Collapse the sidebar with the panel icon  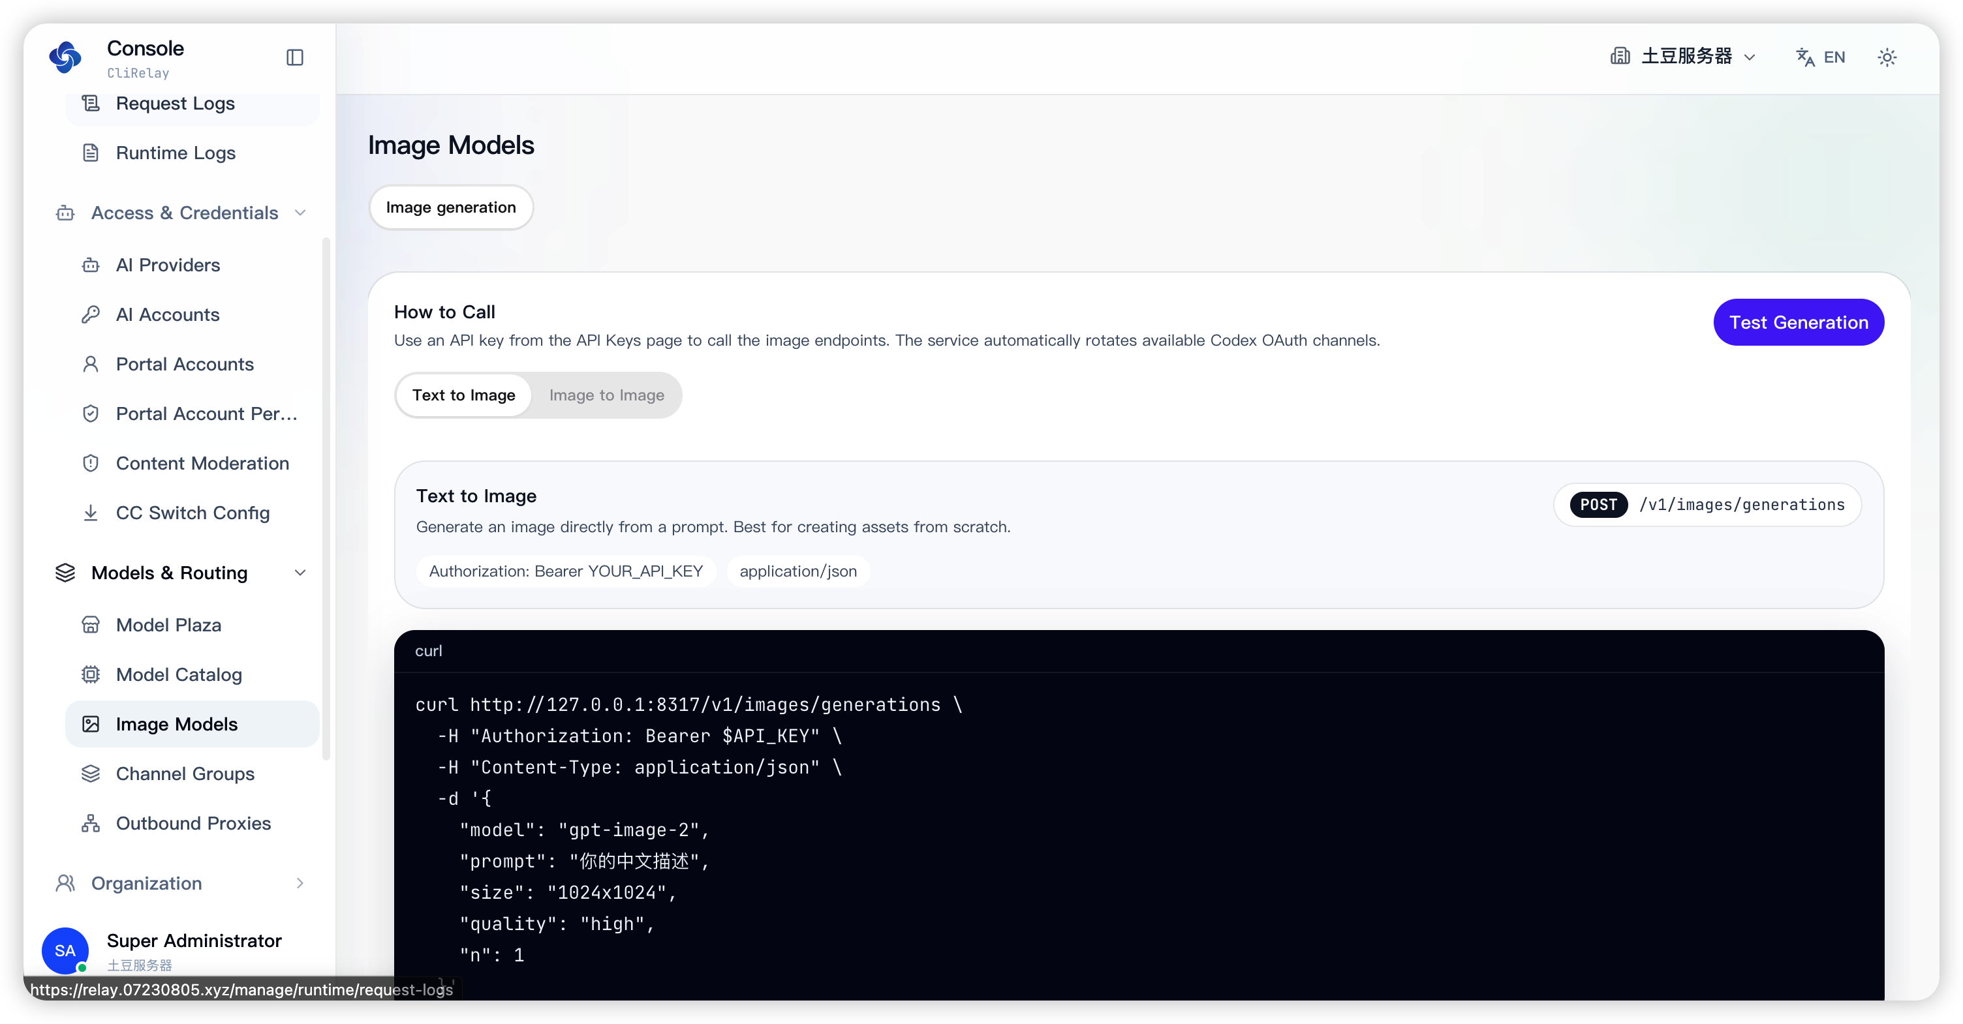(295, 58)
